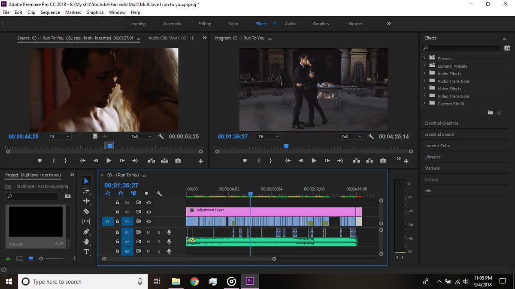Play the Program monitor sequence

[314, 161]
